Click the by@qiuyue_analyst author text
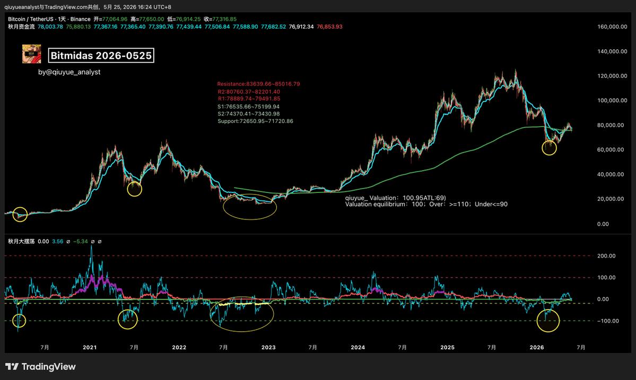Image resolution: width=636 pixels, height=380 pixels. [69, 72]
